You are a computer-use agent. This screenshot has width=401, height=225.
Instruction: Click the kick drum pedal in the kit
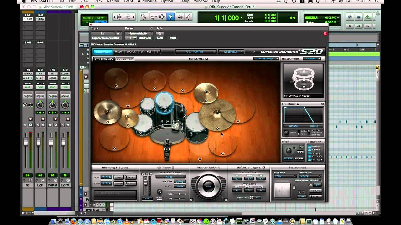coord(167,149)
